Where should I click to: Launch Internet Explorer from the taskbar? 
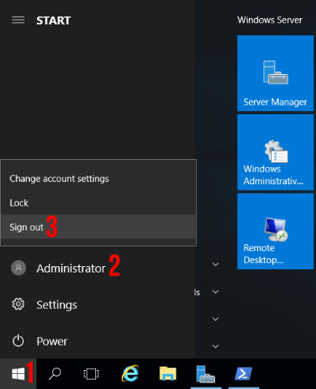pyautogui.click(x=130, y=373)
